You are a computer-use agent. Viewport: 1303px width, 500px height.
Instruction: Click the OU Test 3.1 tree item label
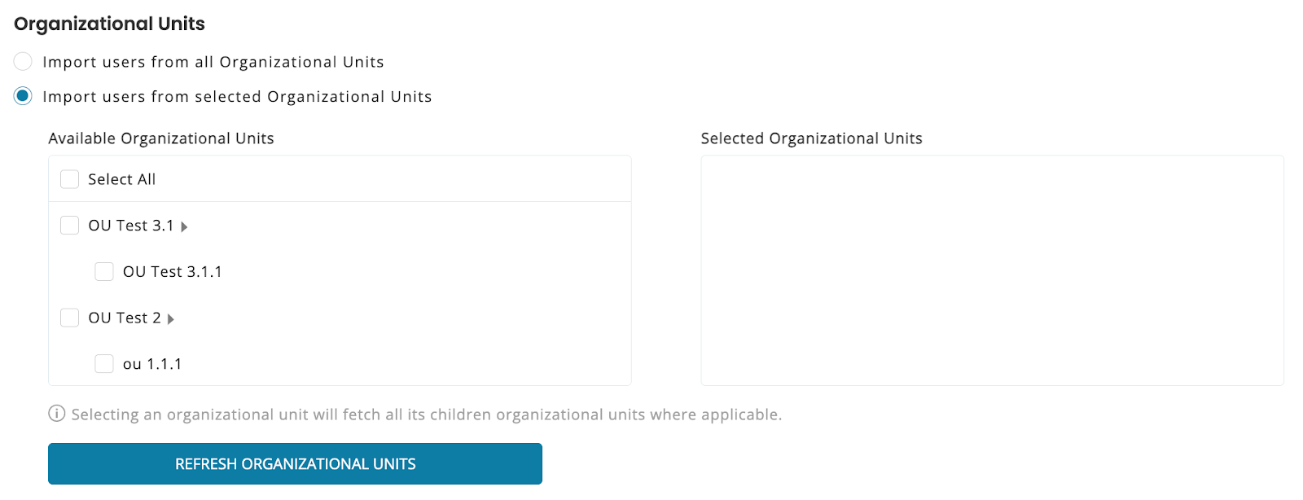click(x=131, y=226)
